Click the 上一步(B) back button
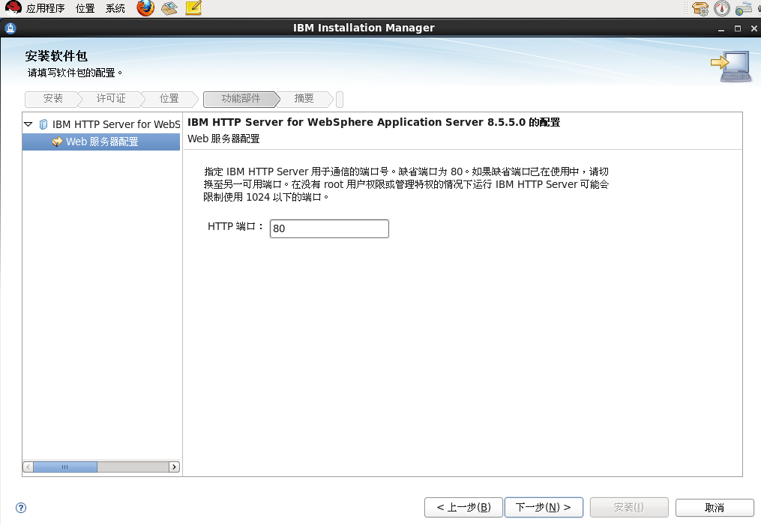Screen dimensions: 761x525 (463, 508)
